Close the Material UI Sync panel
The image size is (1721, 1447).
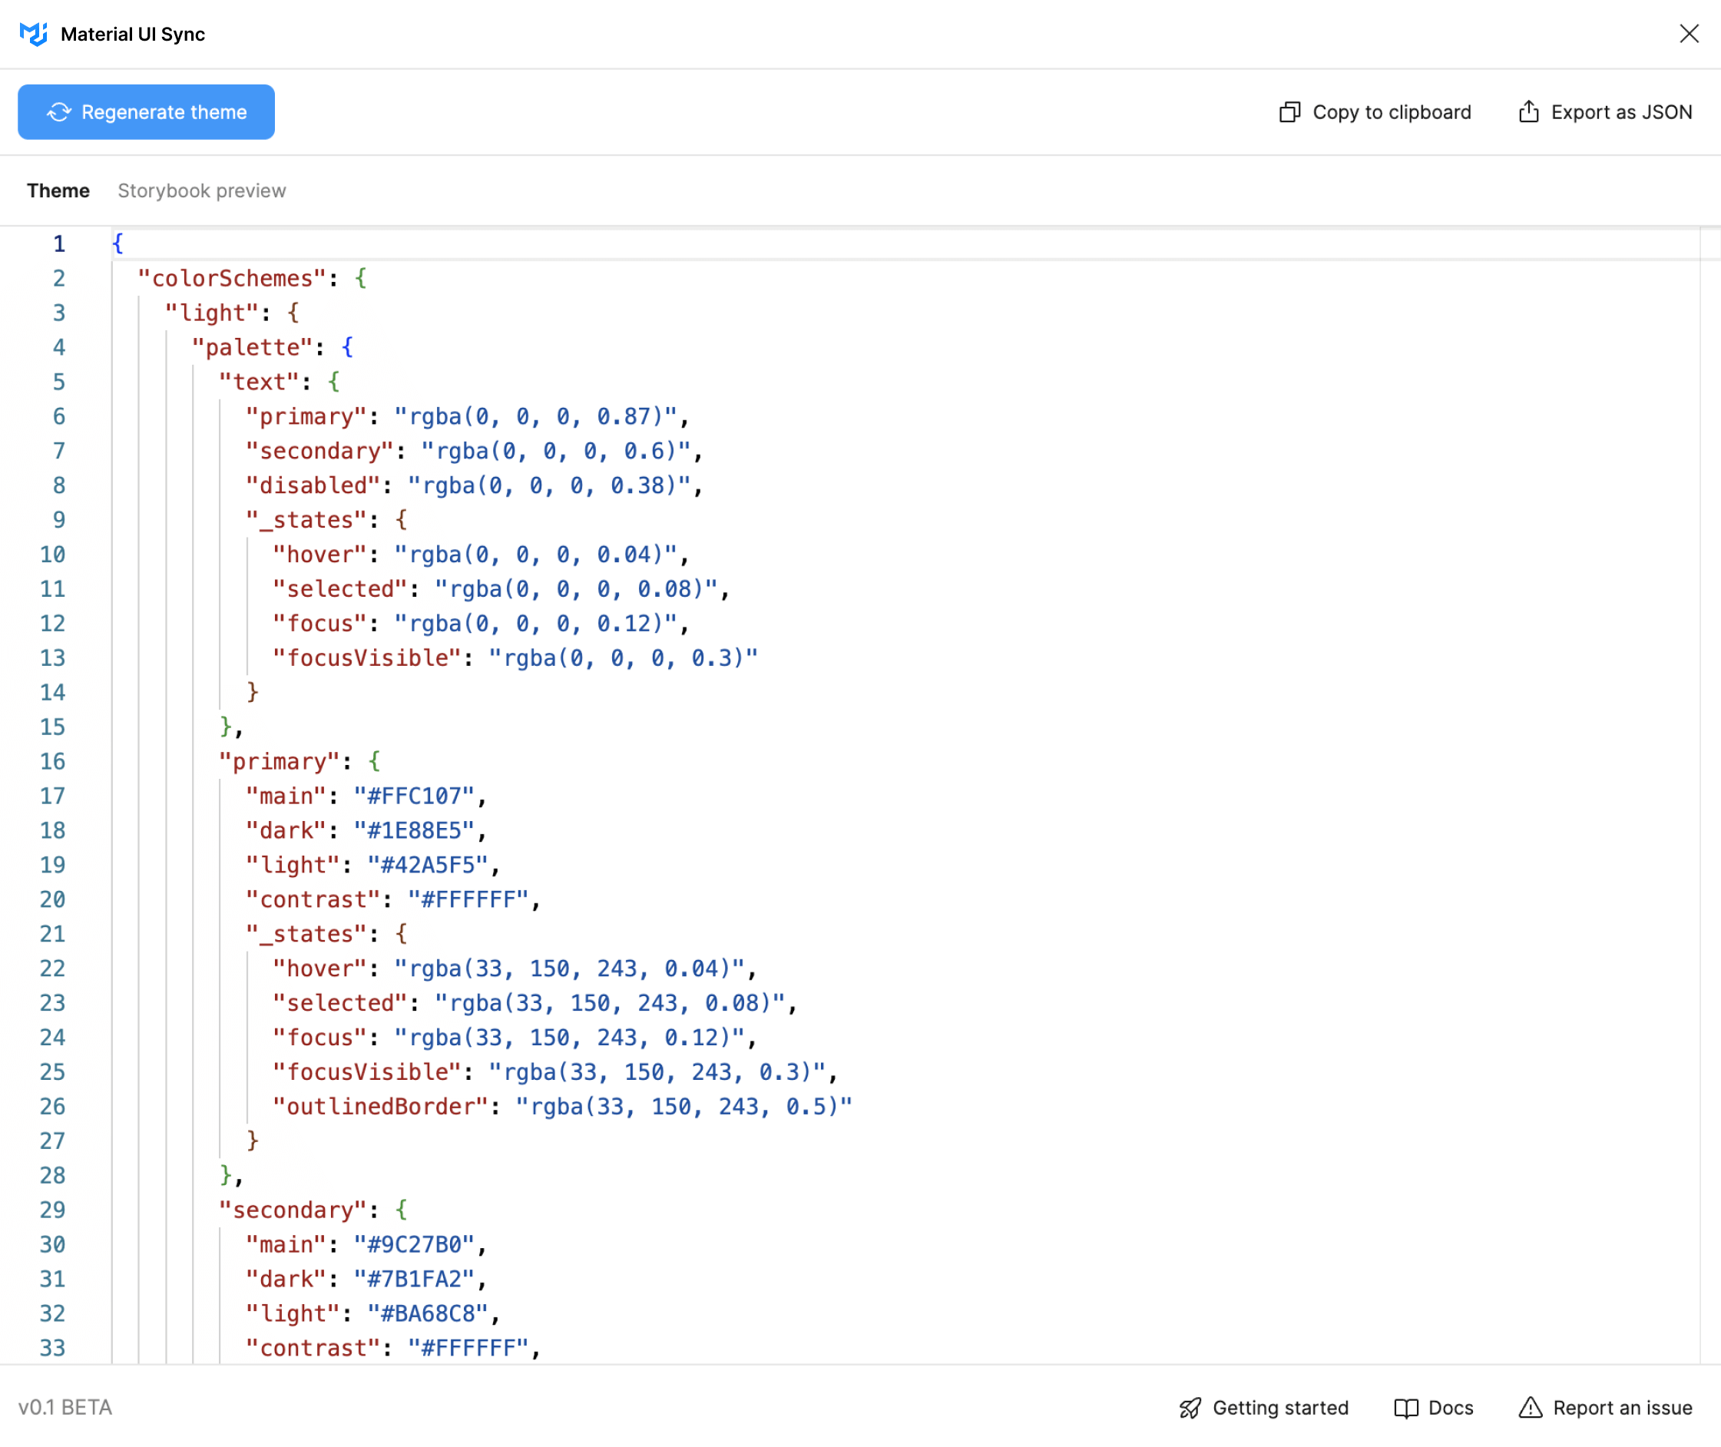click(x=1689, y=35)
